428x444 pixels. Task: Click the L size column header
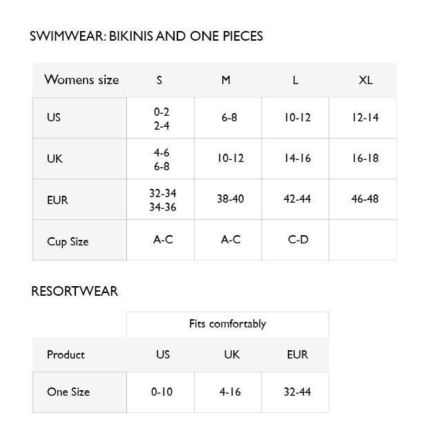click(295, 80)
